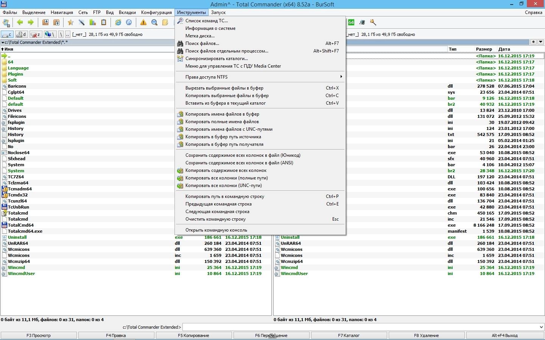Click the asterisk favorites button in right panel
The height and width of the screenshot is (340, 545).
click(x=534, y=42)
